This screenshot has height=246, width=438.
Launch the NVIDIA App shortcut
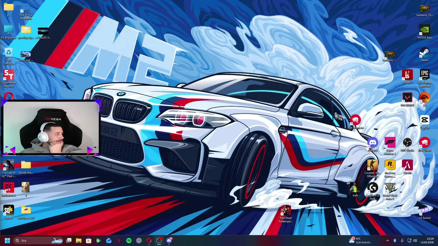[425, 32]
